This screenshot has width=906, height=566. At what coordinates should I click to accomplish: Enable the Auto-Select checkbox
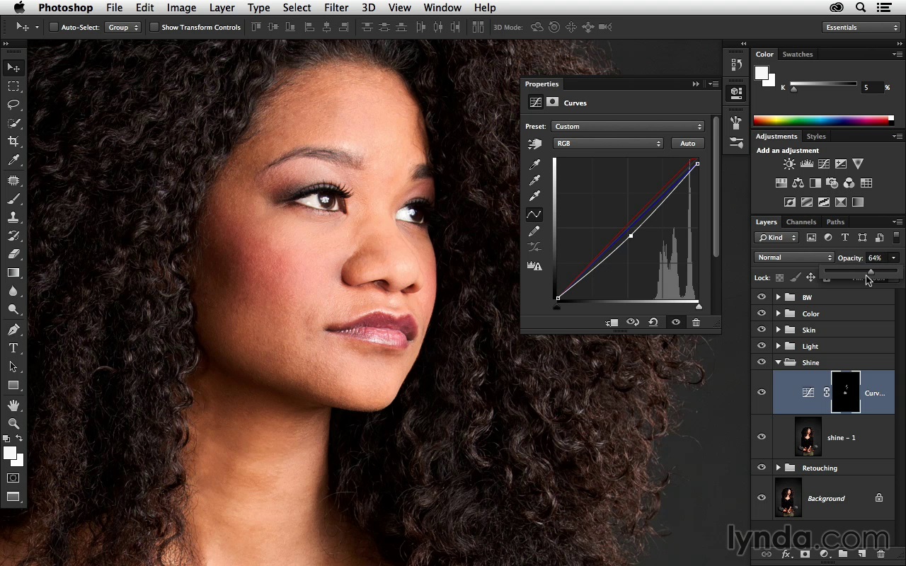pyautogui.click(x=53, y=28)
